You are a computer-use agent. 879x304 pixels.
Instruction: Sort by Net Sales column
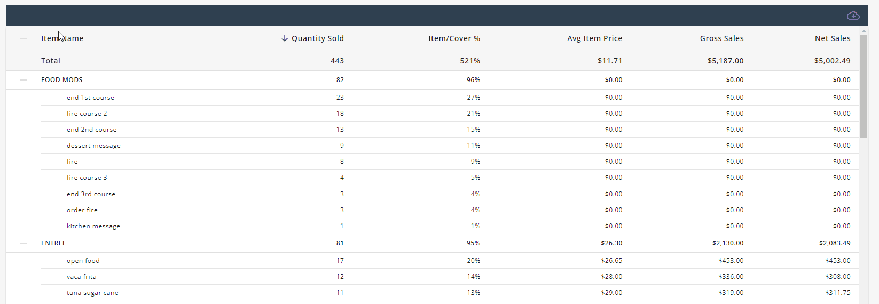point(832,38)
